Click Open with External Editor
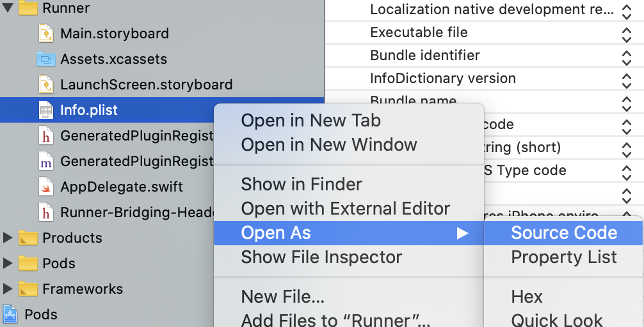Screen dimensions: 644x327 [x=345, y=208]
